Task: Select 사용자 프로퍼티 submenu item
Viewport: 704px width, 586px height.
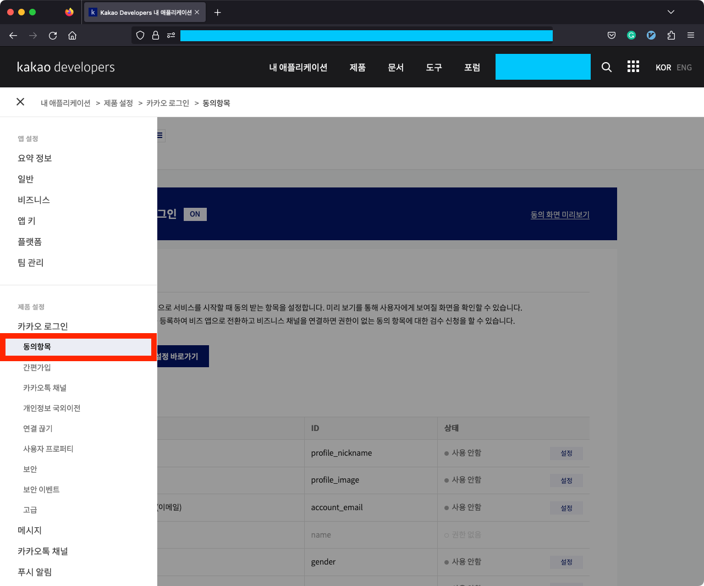Action: [x=48, y=449]
